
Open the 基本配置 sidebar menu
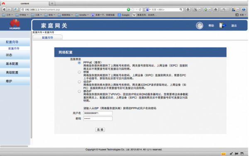(x=15, y=64)
